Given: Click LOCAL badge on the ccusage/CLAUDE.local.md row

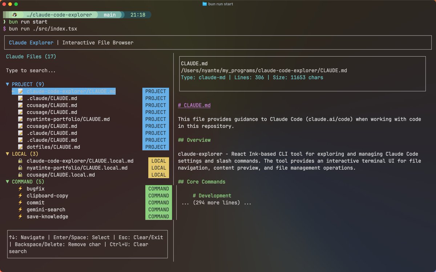Looking at the screenshot, I should coord(158,175).
